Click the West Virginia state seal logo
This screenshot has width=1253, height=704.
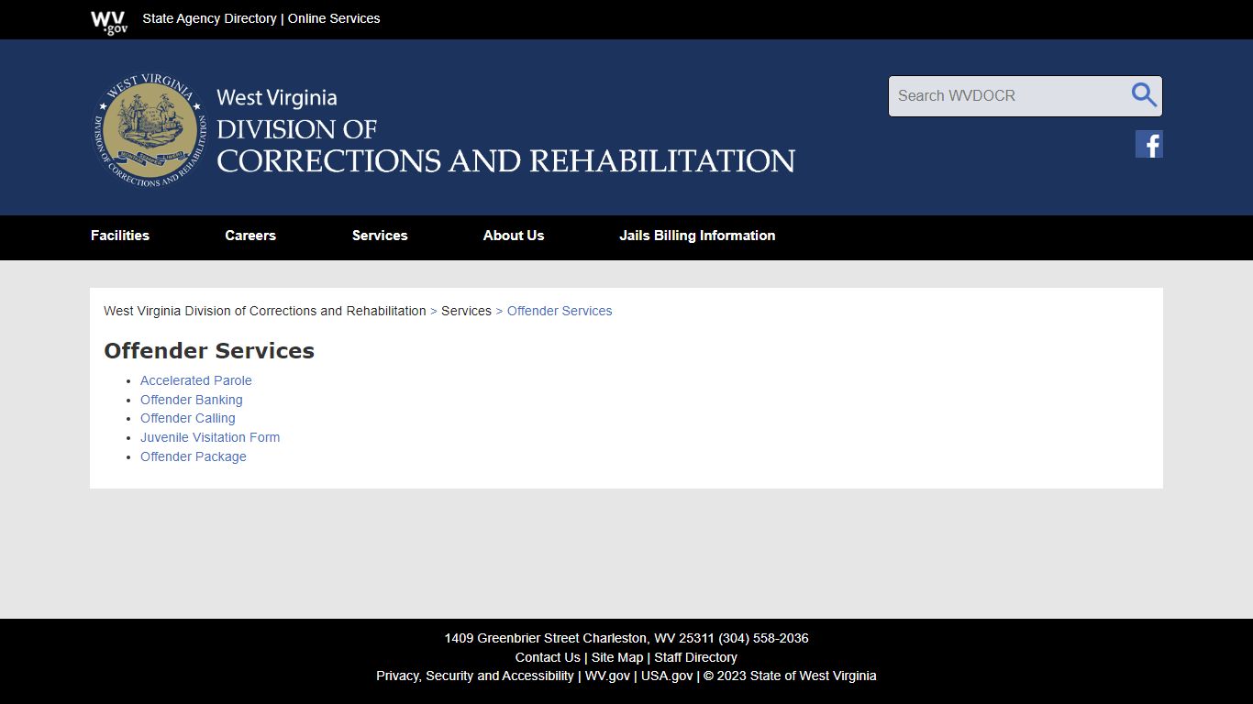[150, 130]
